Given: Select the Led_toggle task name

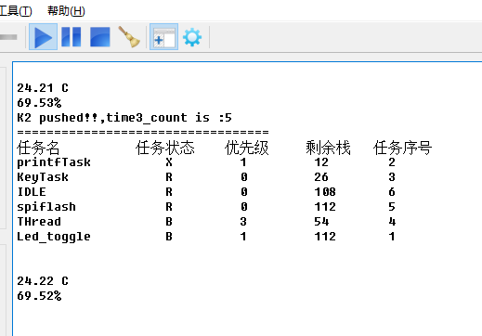Looking at the screenshot, I should [x=54, y=237].
